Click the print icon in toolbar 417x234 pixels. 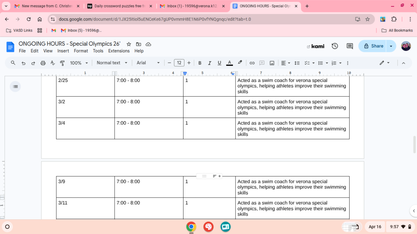coord(43,63)
